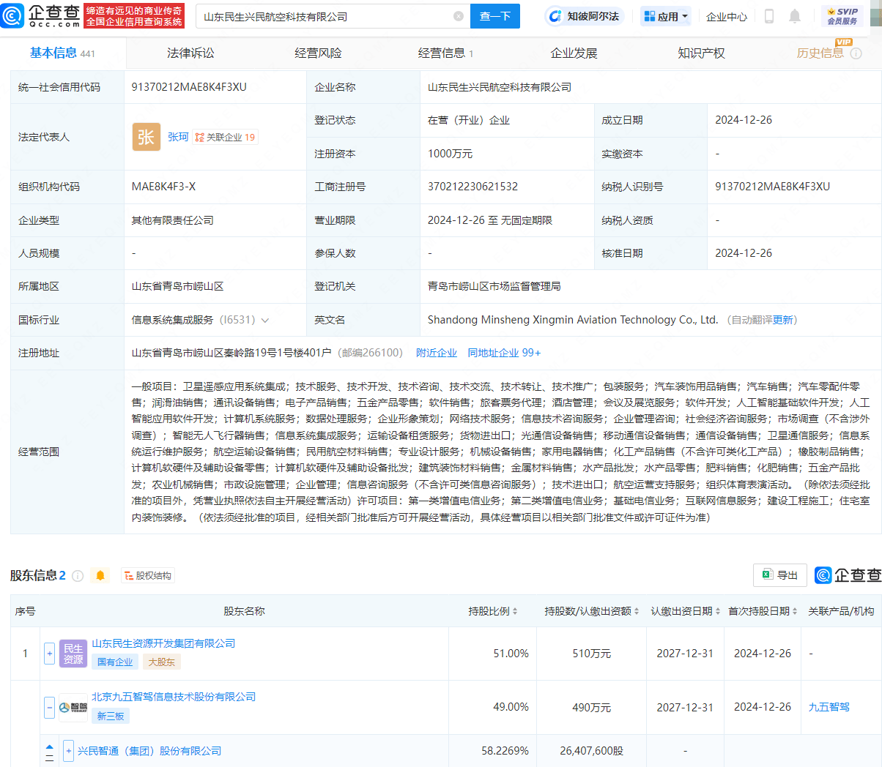Click the 九五智驾 company logo
This screenshot has height=767, width=882.
coord(73,708)
